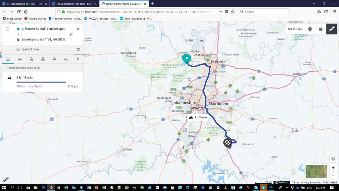The image size is (339, 191).
Task: Open 'Getting Started' bookmark
Action: [35, 19]
